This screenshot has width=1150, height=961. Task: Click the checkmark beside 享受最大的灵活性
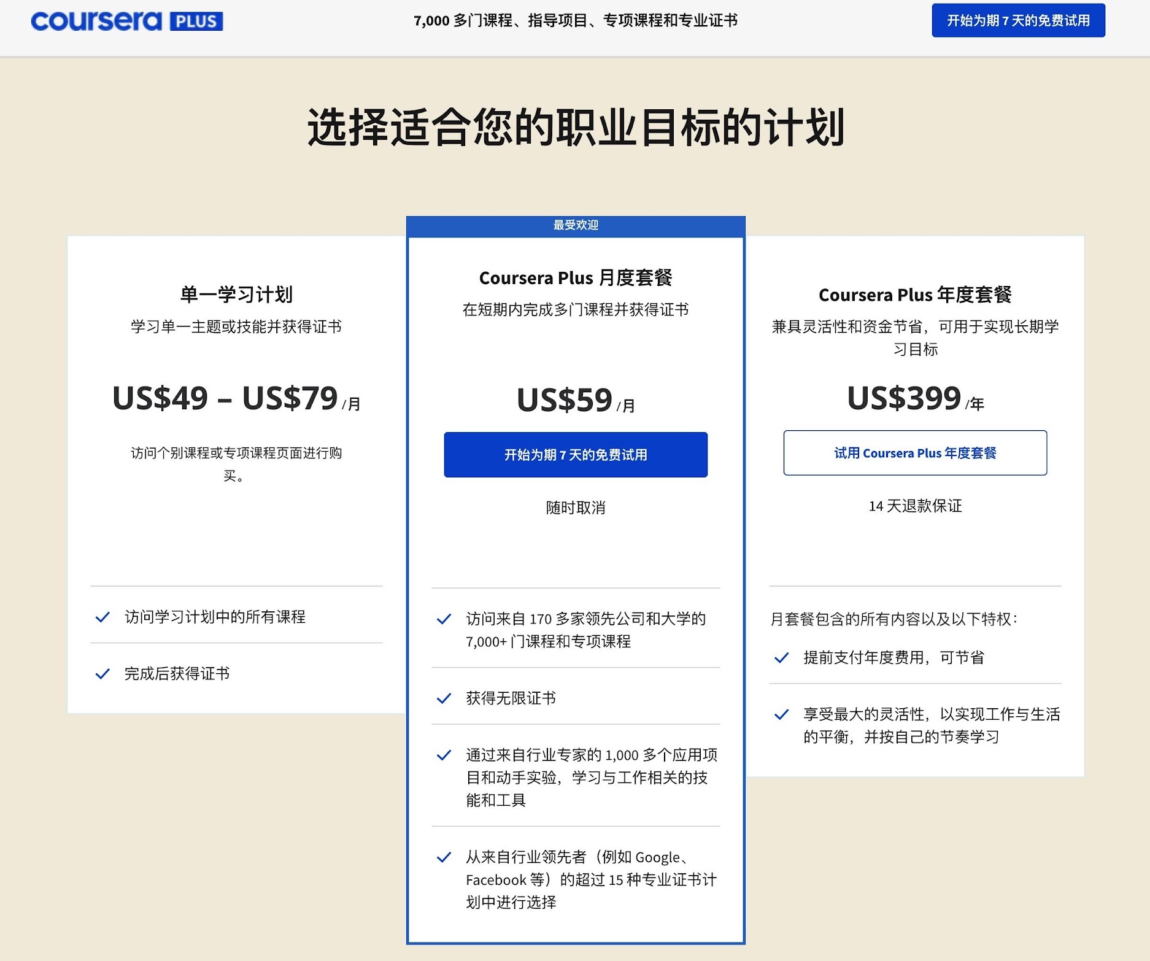coord(781,714)
